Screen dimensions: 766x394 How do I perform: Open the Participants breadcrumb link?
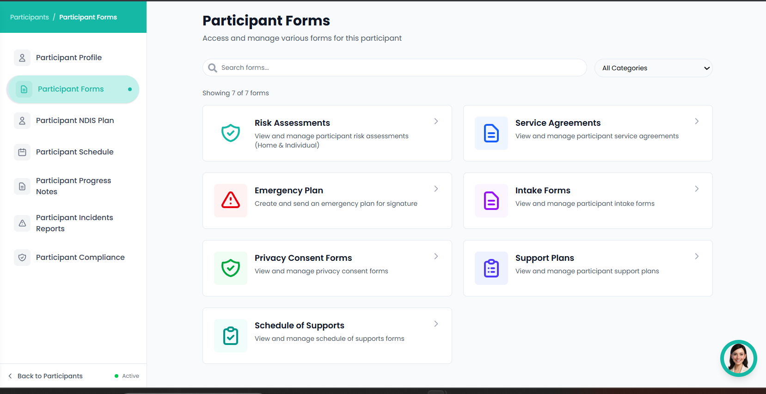pos(29,17)
